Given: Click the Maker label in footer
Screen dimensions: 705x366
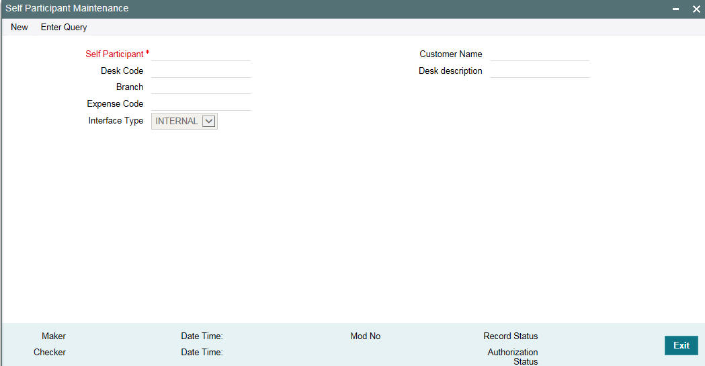Looking at the screenshot, I should click(x=54, y=336).
